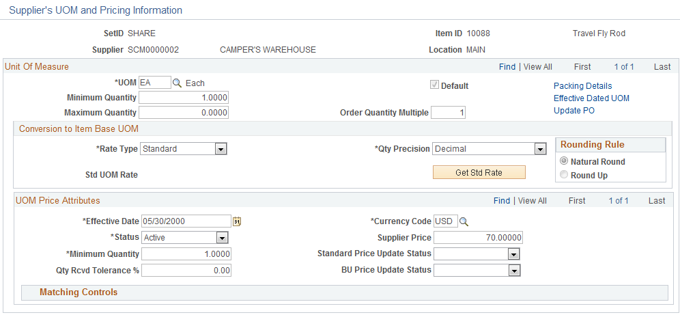This screenshot has width=680, height=315.
Task: Click First in Unit Of Measure navigation
Action: click(x=582, y=67)
